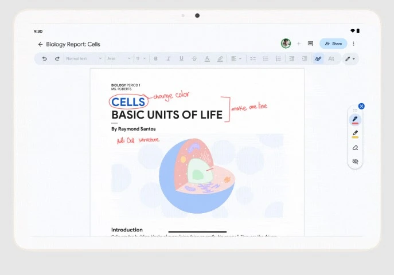Open the editing mode pencil menu

pyautogui.click(x=350, y=58)
